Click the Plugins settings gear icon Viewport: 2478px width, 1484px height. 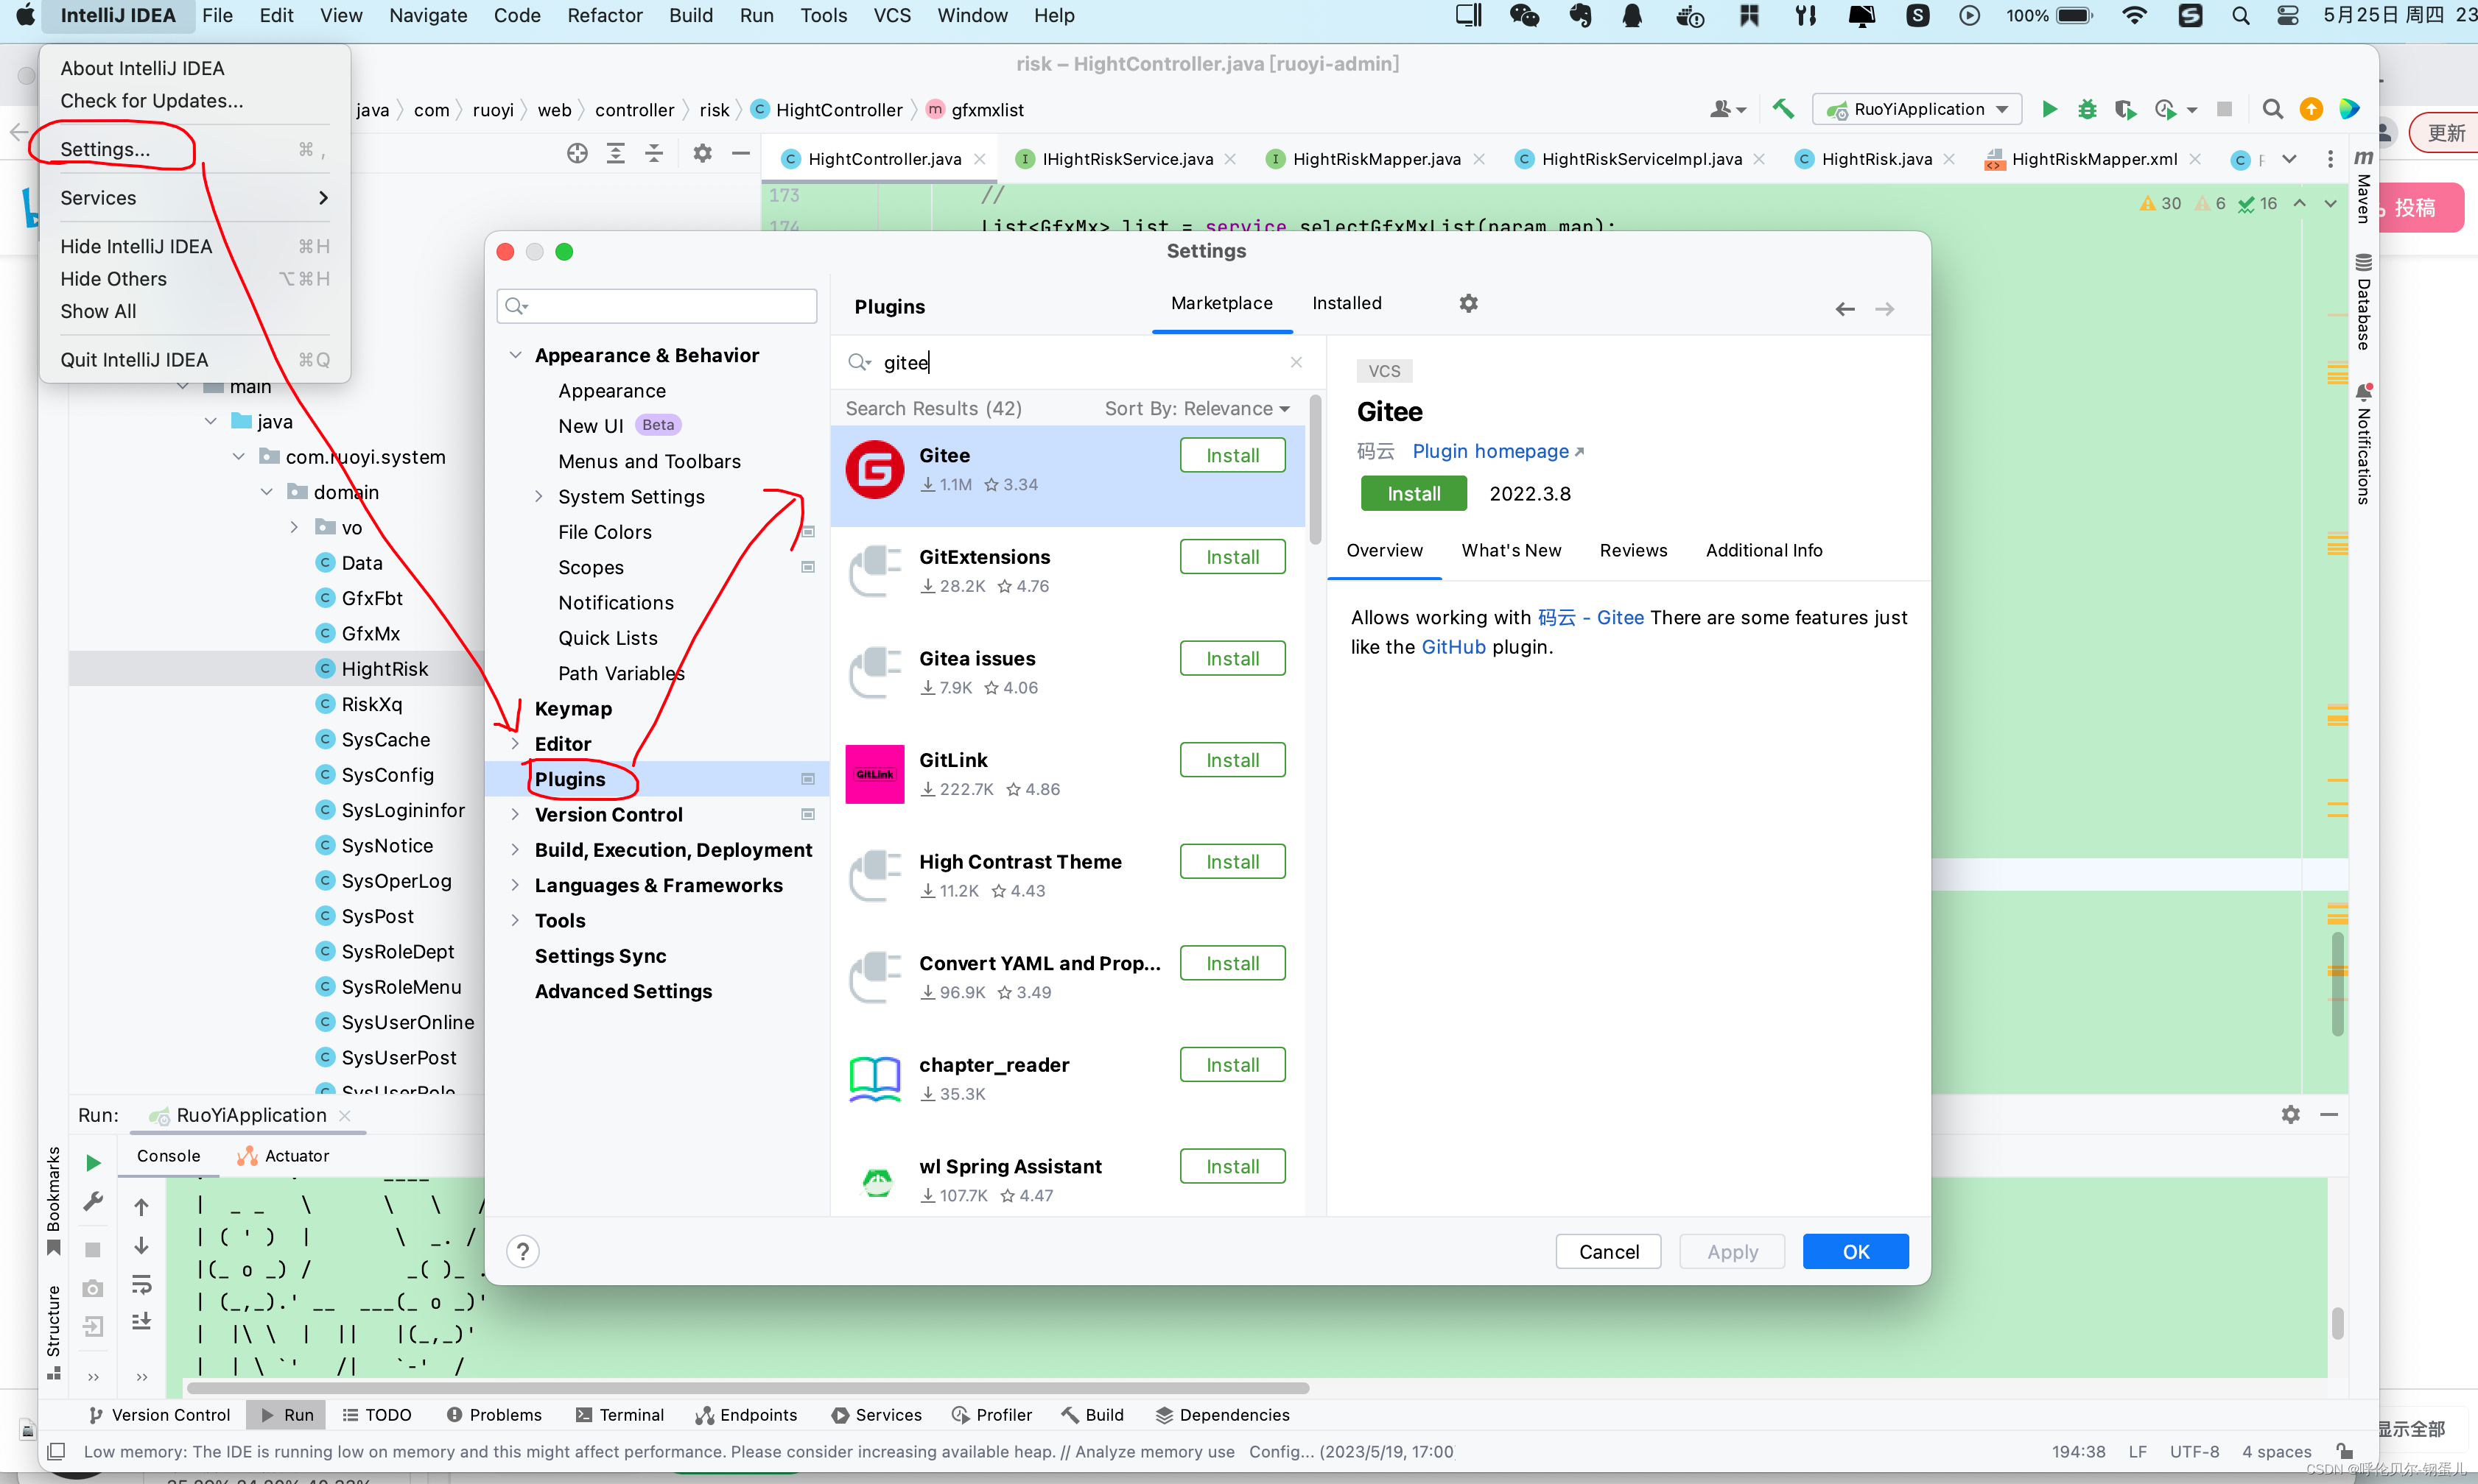point(1467,303)
